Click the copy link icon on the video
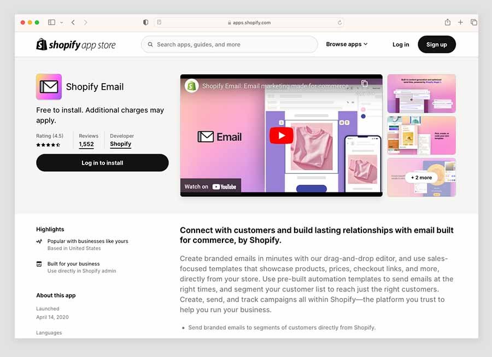This screenshot has width=492, height=357. coord(364,84)
